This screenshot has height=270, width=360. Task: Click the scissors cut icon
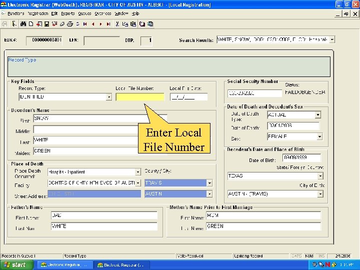[x=117, y=23]
